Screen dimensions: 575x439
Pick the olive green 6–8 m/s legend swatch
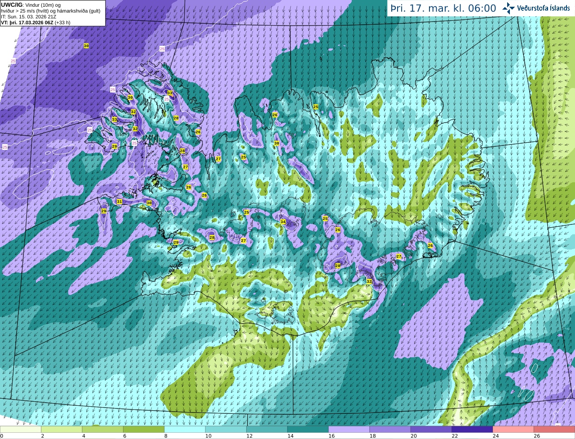tap(144, 429)
